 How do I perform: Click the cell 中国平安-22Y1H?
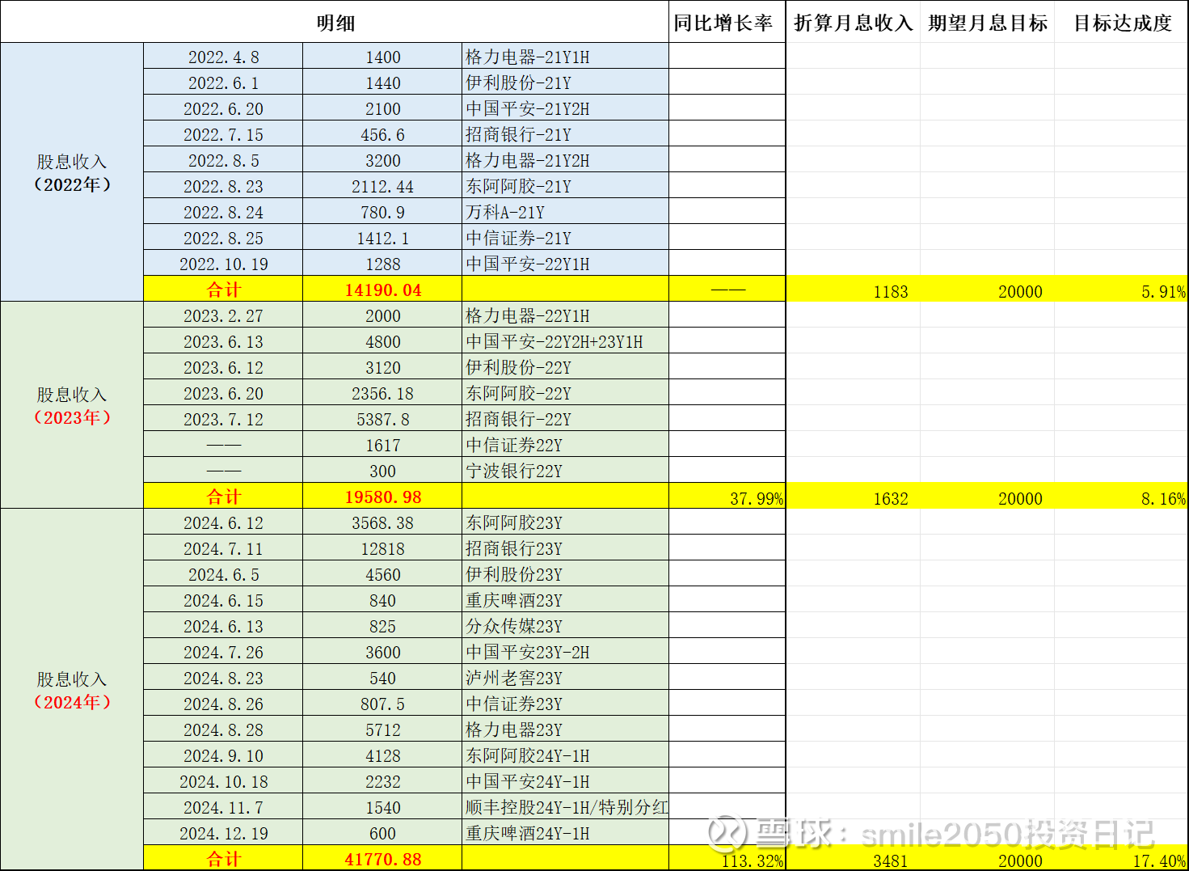pos(565,264)
